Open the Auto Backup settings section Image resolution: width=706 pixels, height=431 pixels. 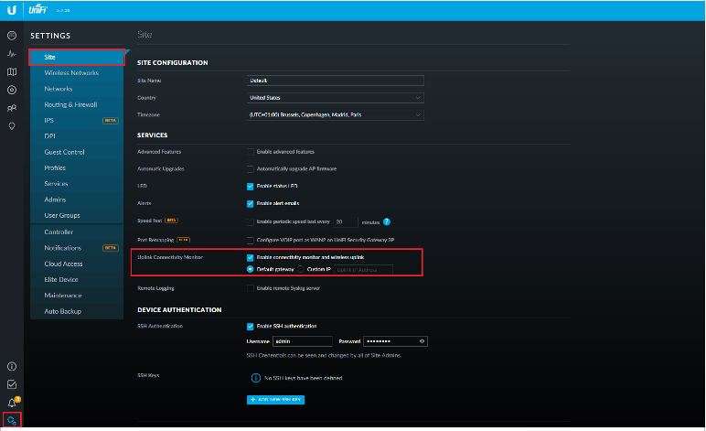click(63, 311)
